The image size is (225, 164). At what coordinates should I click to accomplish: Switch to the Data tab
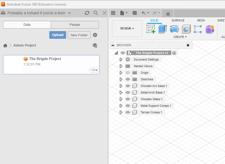coord(27,25)
